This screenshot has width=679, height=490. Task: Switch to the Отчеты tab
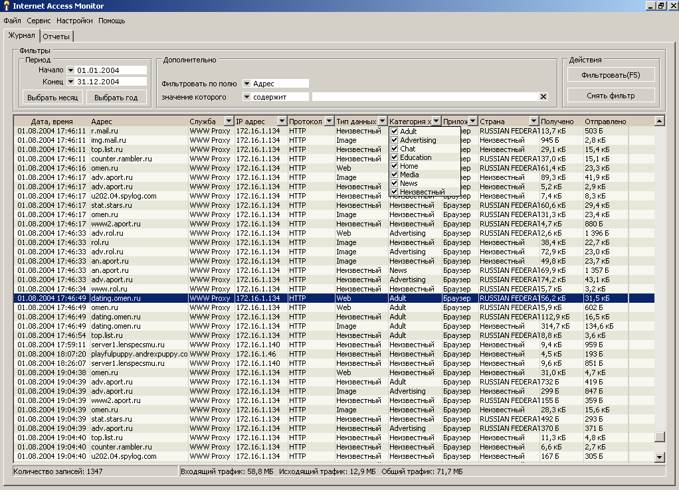pyautogui.click(x=56, y=37)
